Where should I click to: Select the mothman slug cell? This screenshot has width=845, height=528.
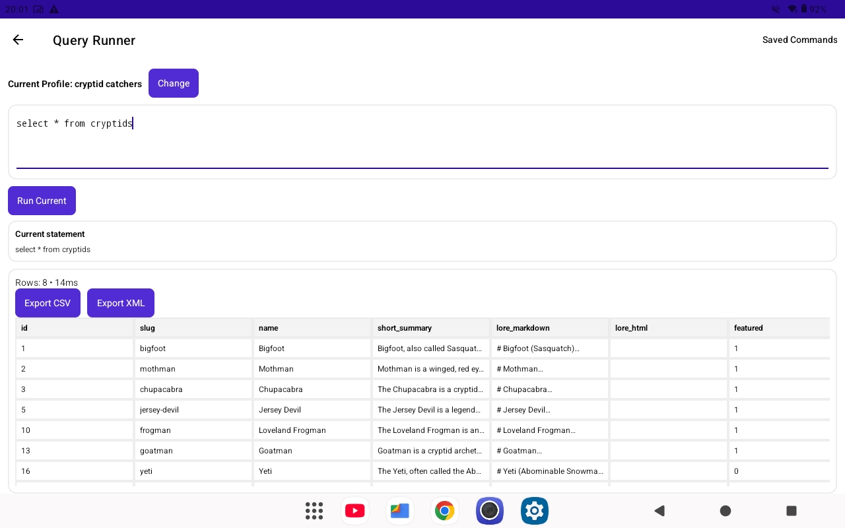pyautogui.click(x=194, y=369)
